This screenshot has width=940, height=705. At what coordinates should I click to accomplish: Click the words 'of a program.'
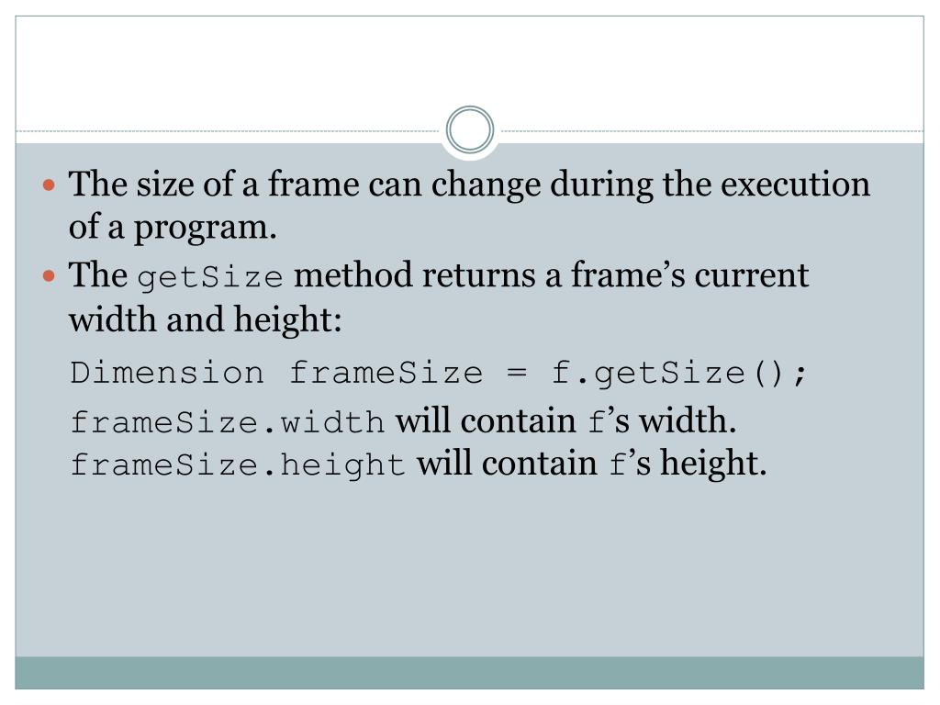click(x=173, y=228)
